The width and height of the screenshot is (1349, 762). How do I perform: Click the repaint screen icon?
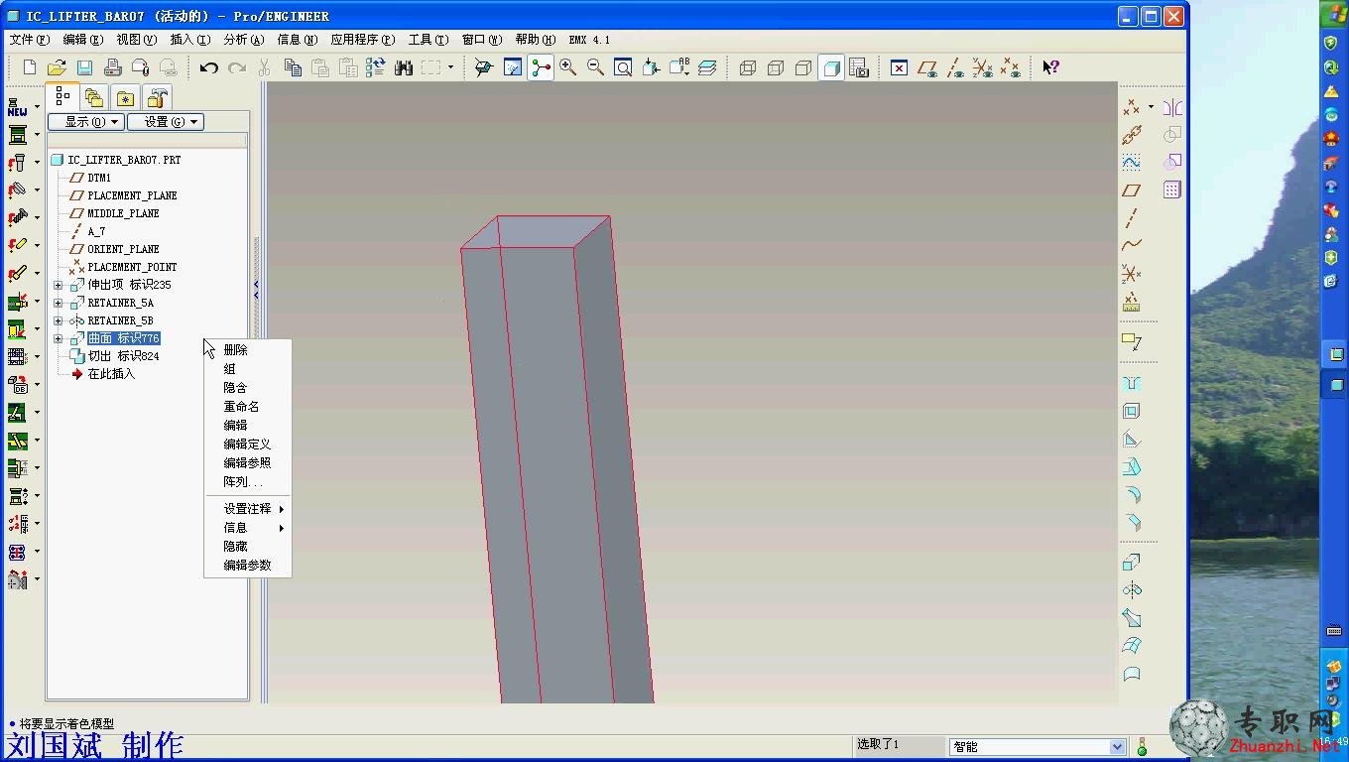click(513, 67)
